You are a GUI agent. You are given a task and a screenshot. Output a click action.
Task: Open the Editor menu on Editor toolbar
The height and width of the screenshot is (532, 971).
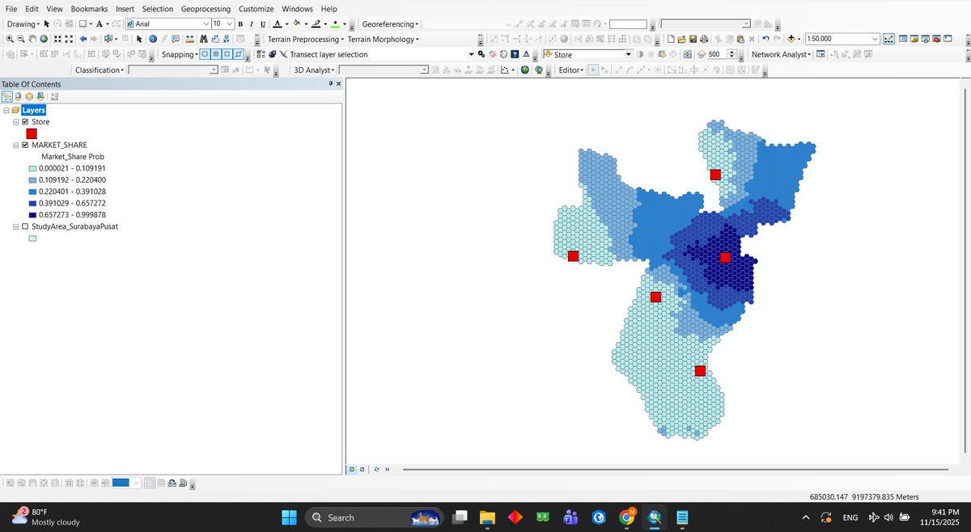point(569,70)
